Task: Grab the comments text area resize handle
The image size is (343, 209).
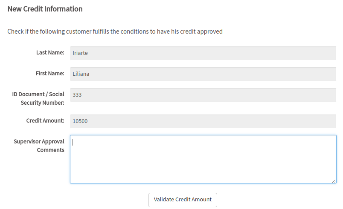Action: click(334, 181)
